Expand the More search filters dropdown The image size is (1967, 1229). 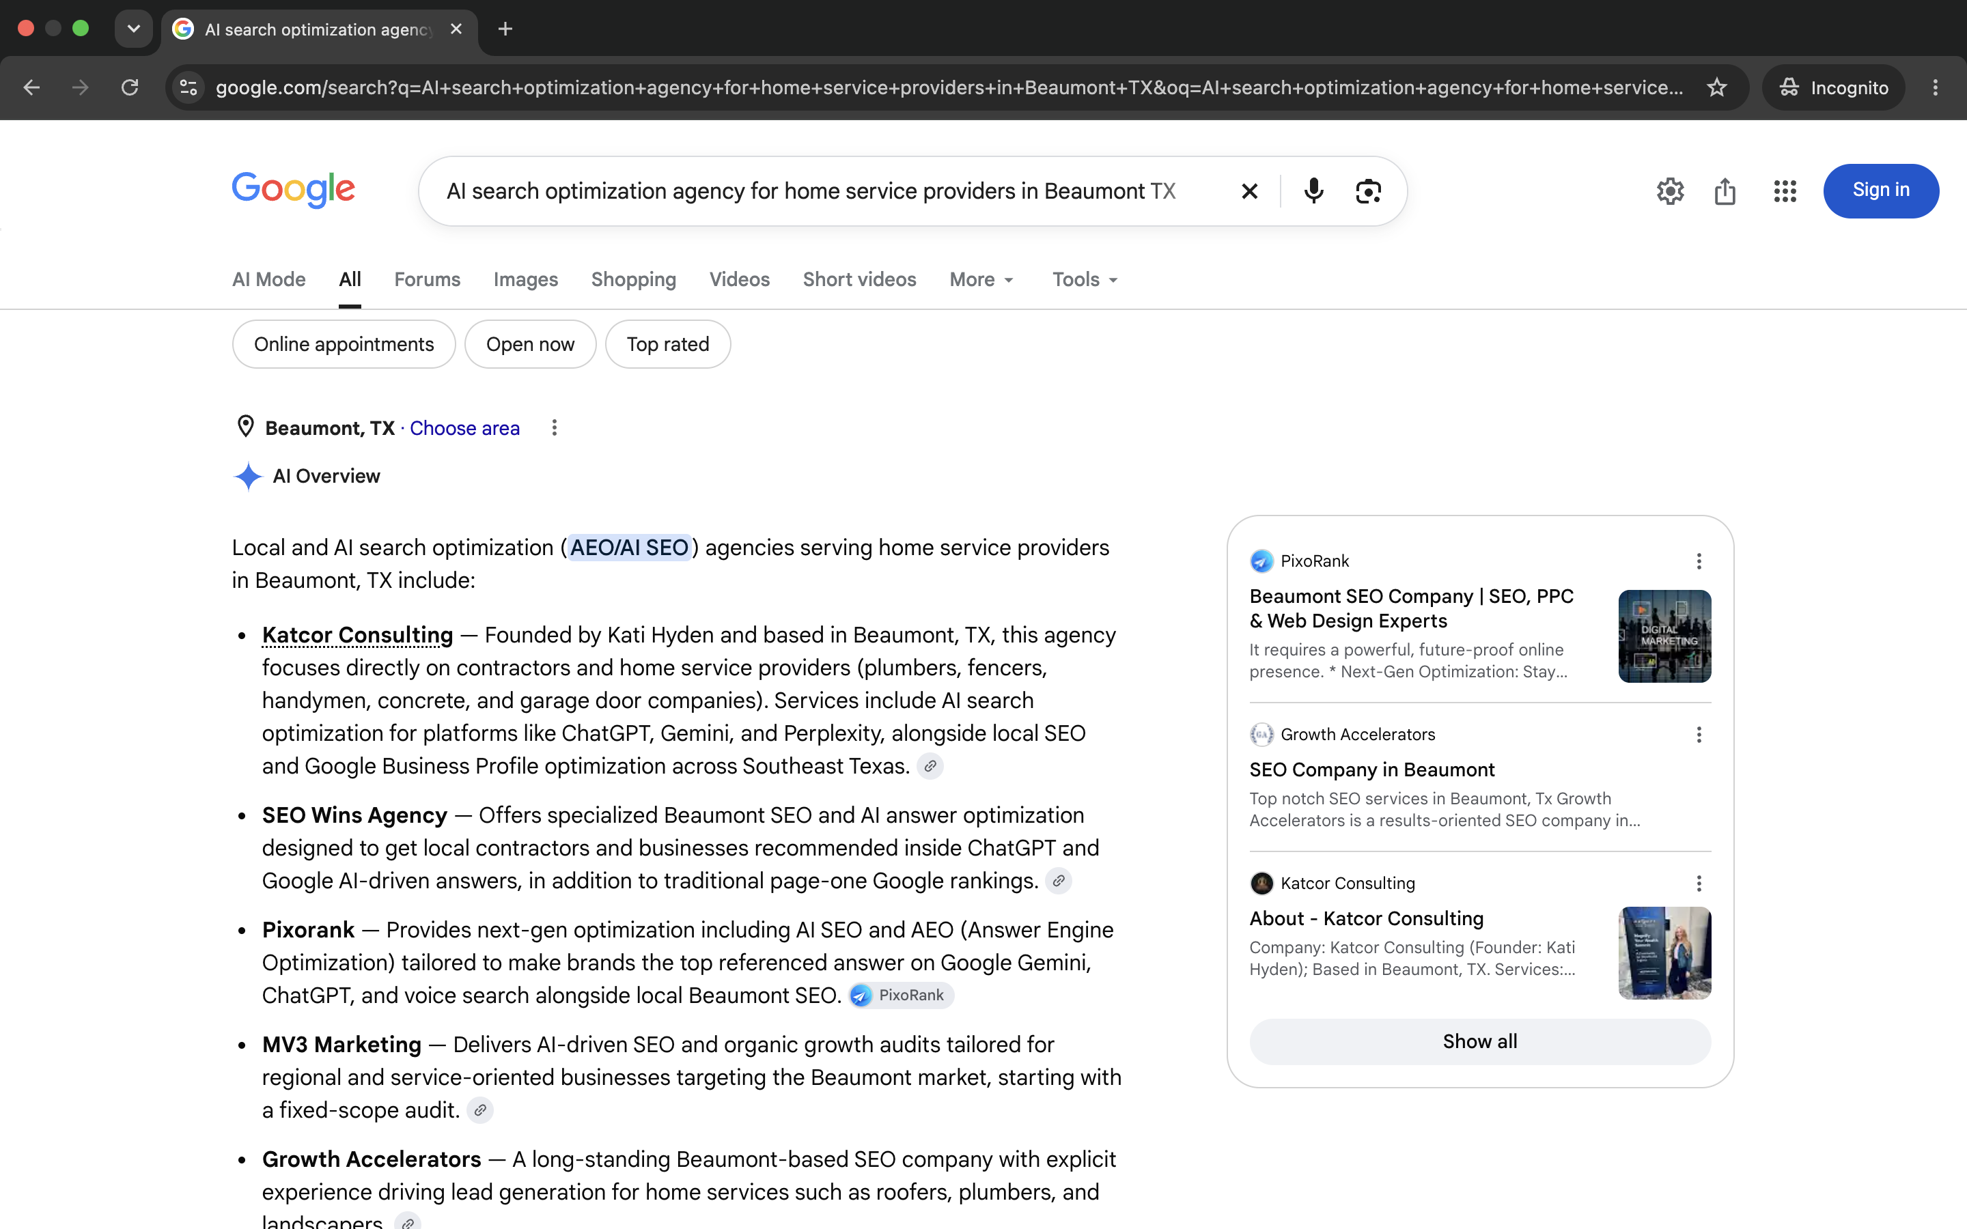pyautogui.click(x=981, y=280)
